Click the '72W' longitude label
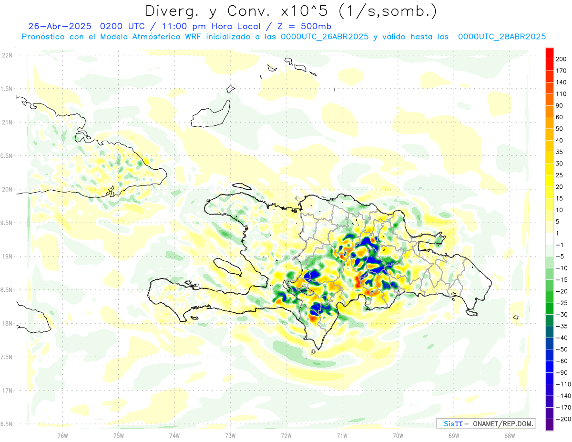This screenshot has width=572, height=442. pyautogui.click(x=286, y=436)
